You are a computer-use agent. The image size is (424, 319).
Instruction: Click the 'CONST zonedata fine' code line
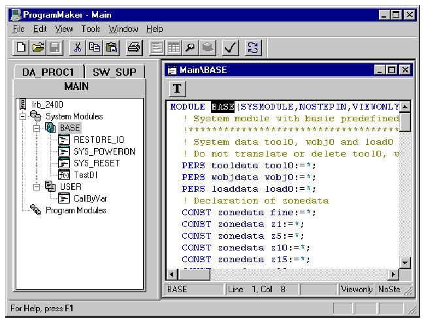tap(249, 212)
